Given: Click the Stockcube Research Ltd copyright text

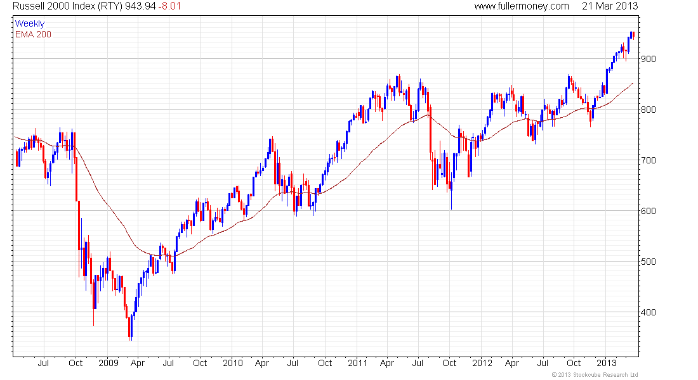Looking at the screenshot, I should [x=595, y=375].
